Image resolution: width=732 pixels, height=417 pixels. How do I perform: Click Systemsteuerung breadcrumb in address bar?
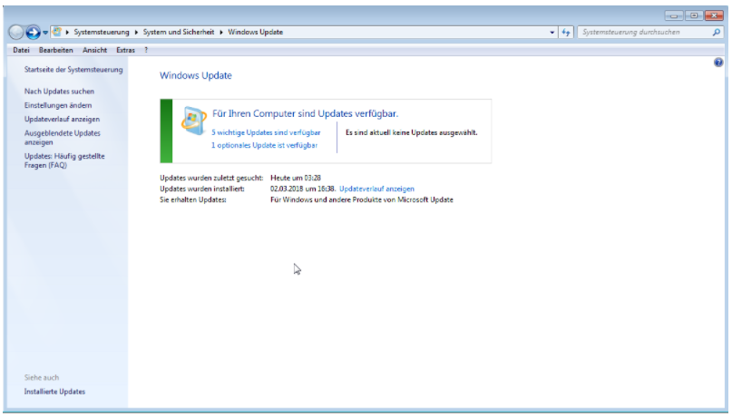click(x=102, y=33)
